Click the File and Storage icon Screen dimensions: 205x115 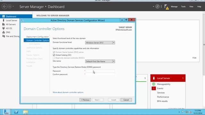(x=4, y=36)
